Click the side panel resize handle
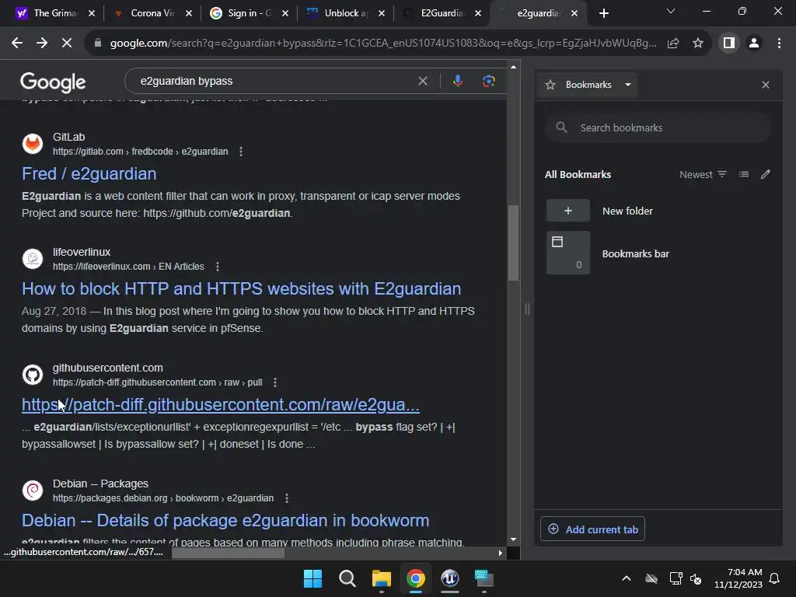The height and width of the screenshot is (597, 796). pyautogui.click(x=527, y=308)
